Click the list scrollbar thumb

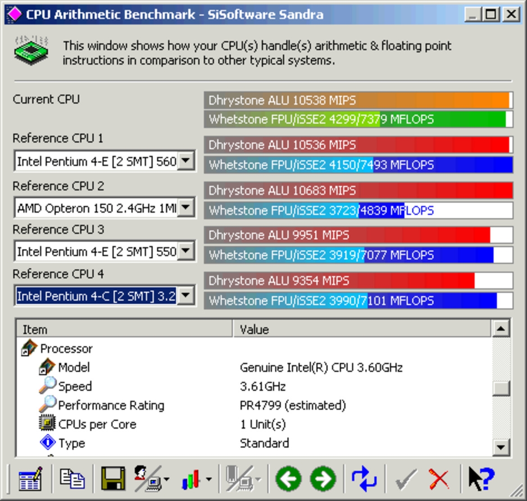pos(501,388)
